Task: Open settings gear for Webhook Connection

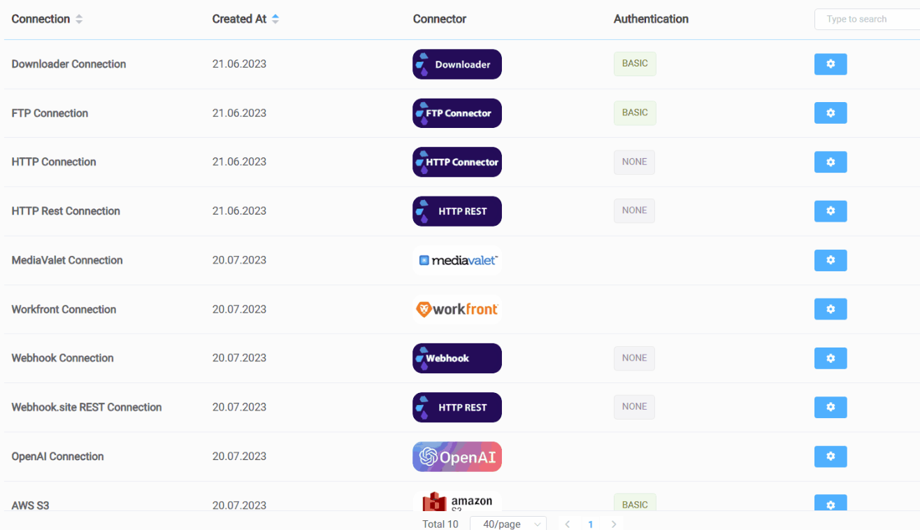Action: [x=831, y=358]
